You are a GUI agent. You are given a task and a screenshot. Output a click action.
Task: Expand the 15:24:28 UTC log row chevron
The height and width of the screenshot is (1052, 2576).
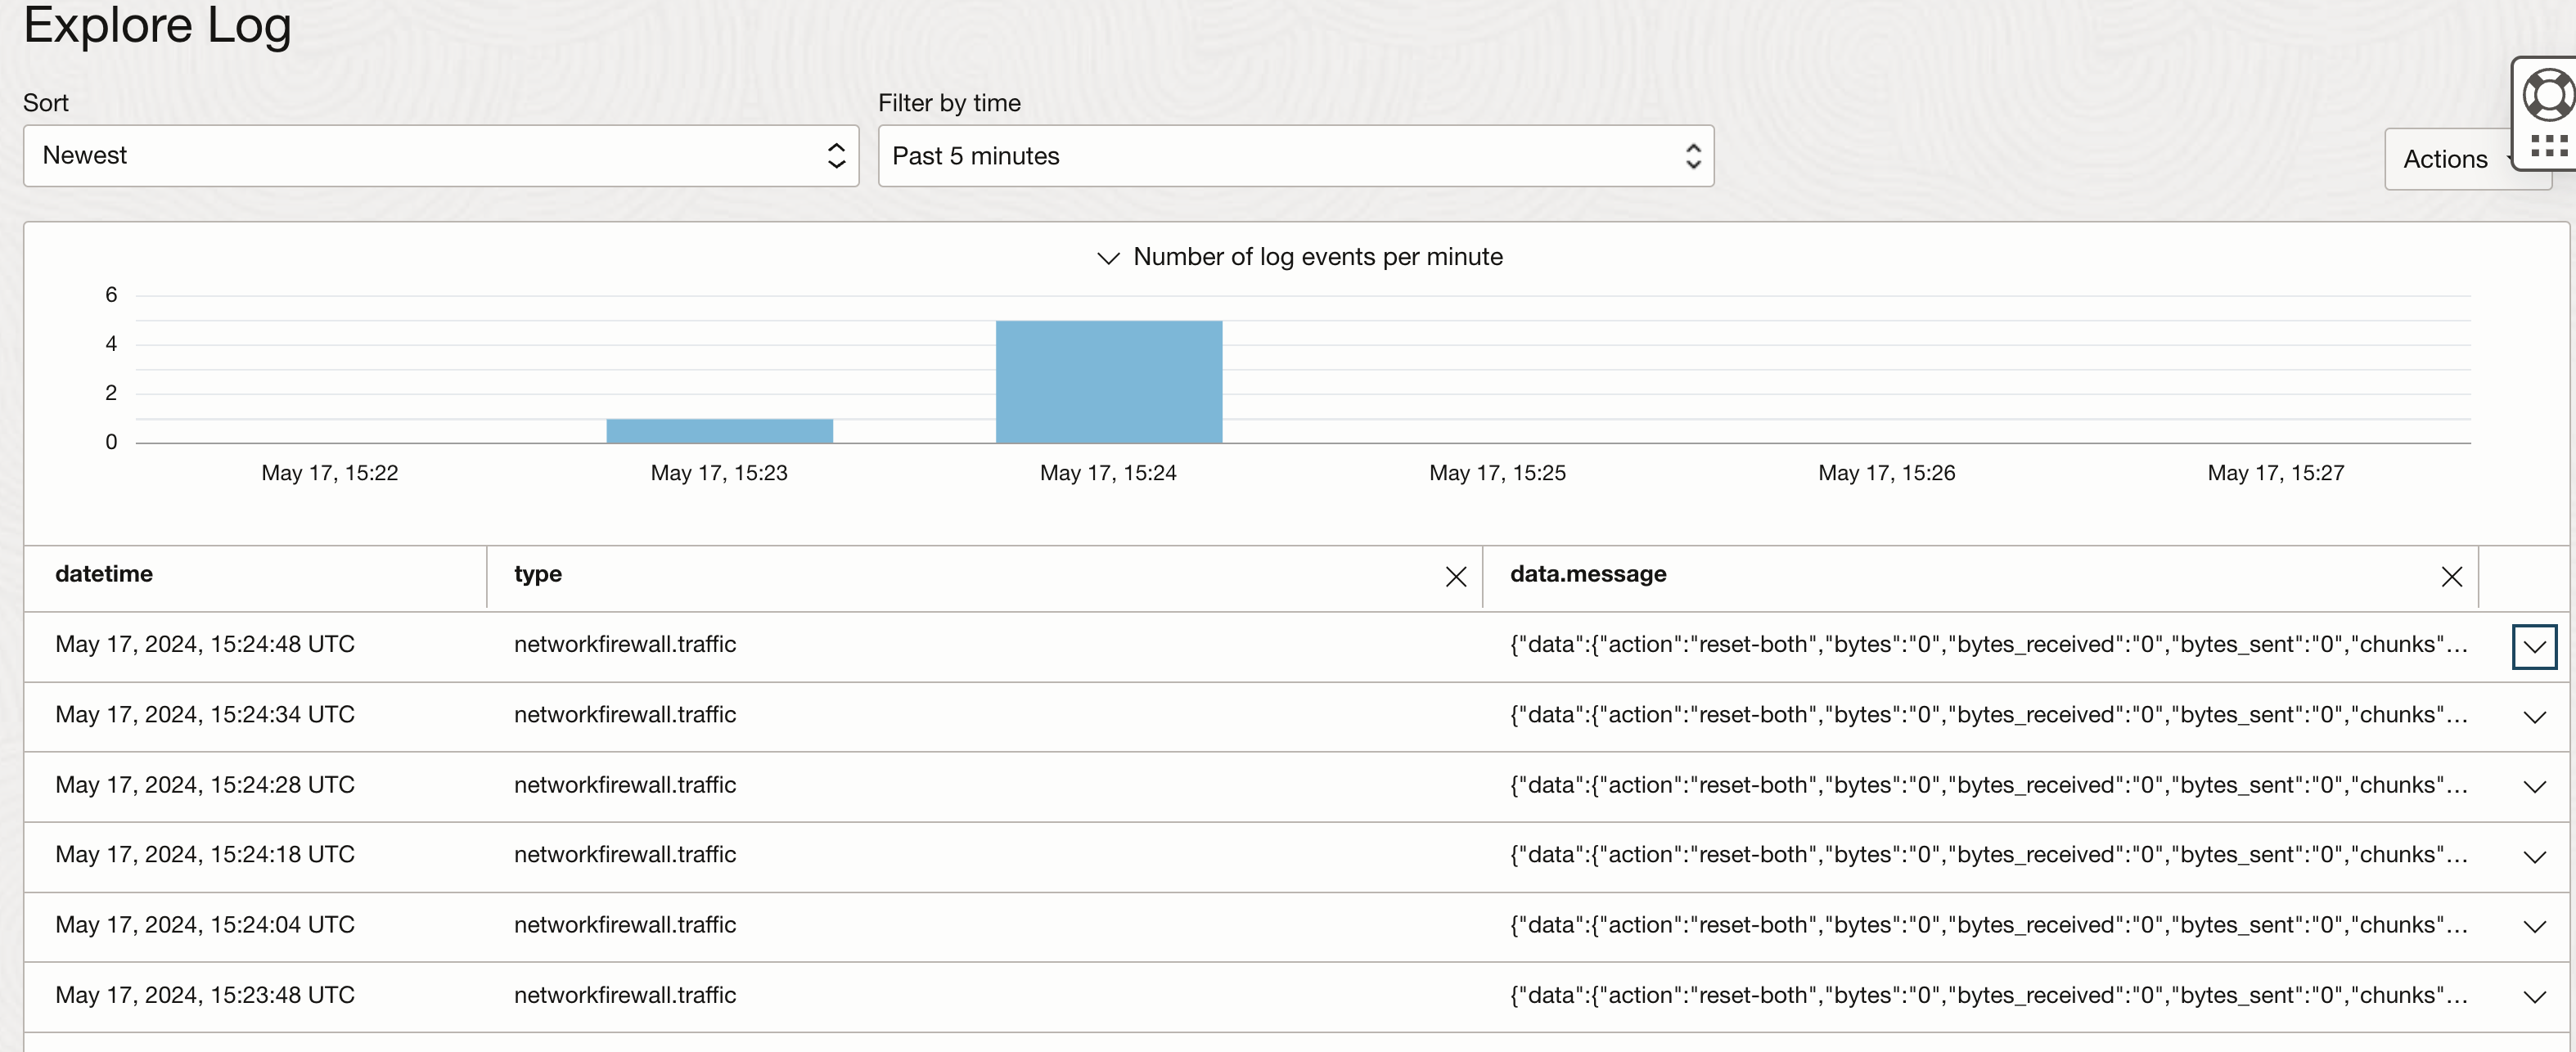[x=2534, y=787]
